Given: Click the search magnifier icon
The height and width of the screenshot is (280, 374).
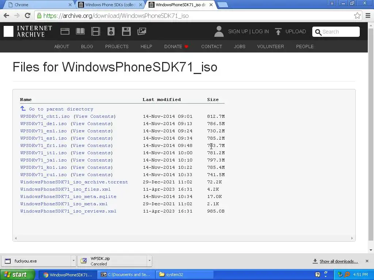Looking at the screenshot, I should click(318, 32).
